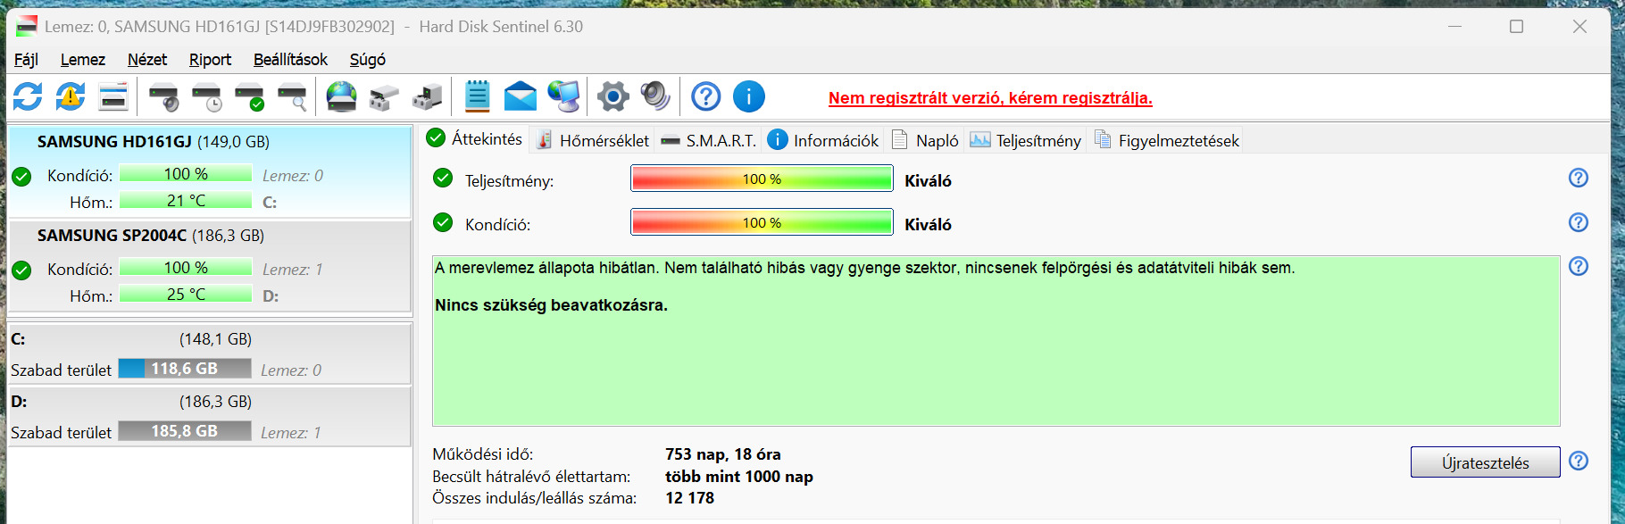
Task: Click the speaker sound icon
Action: click(x=655, y=96)
